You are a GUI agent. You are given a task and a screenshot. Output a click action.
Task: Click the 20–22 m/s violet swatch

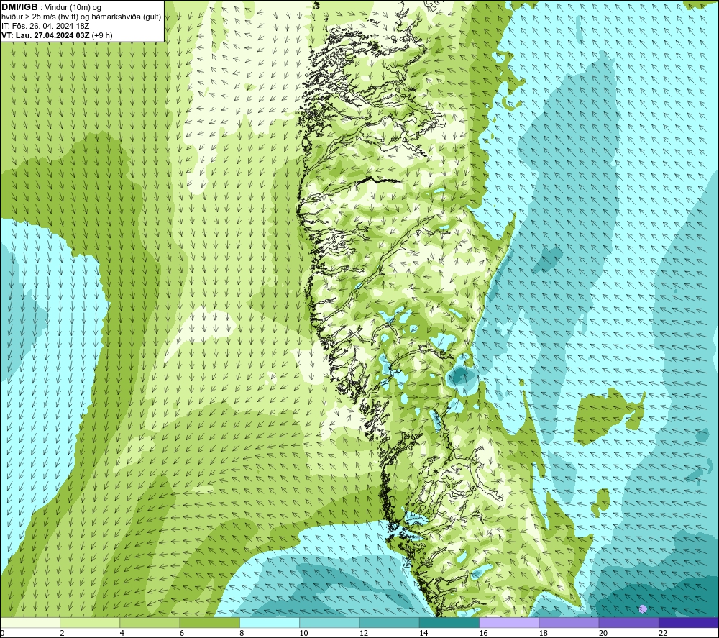[628, 622]
